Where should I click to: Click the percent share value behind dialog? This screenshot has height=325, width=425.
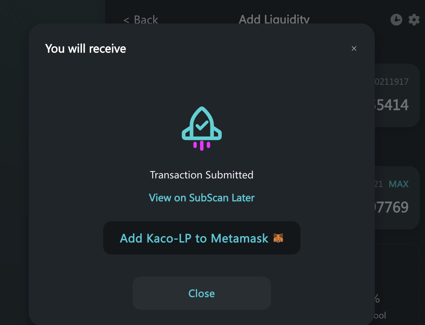[x=377, y=299]
